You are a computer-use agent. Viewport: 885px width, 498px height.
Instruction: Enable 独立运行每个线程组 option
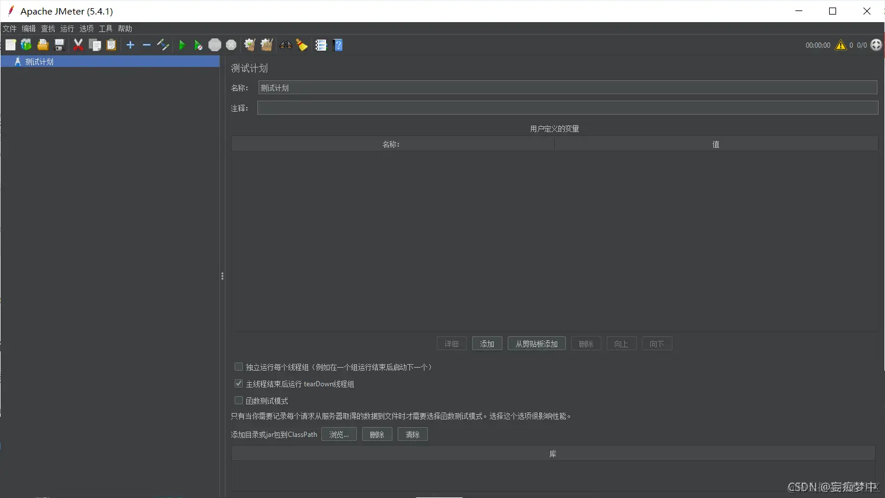239,367
